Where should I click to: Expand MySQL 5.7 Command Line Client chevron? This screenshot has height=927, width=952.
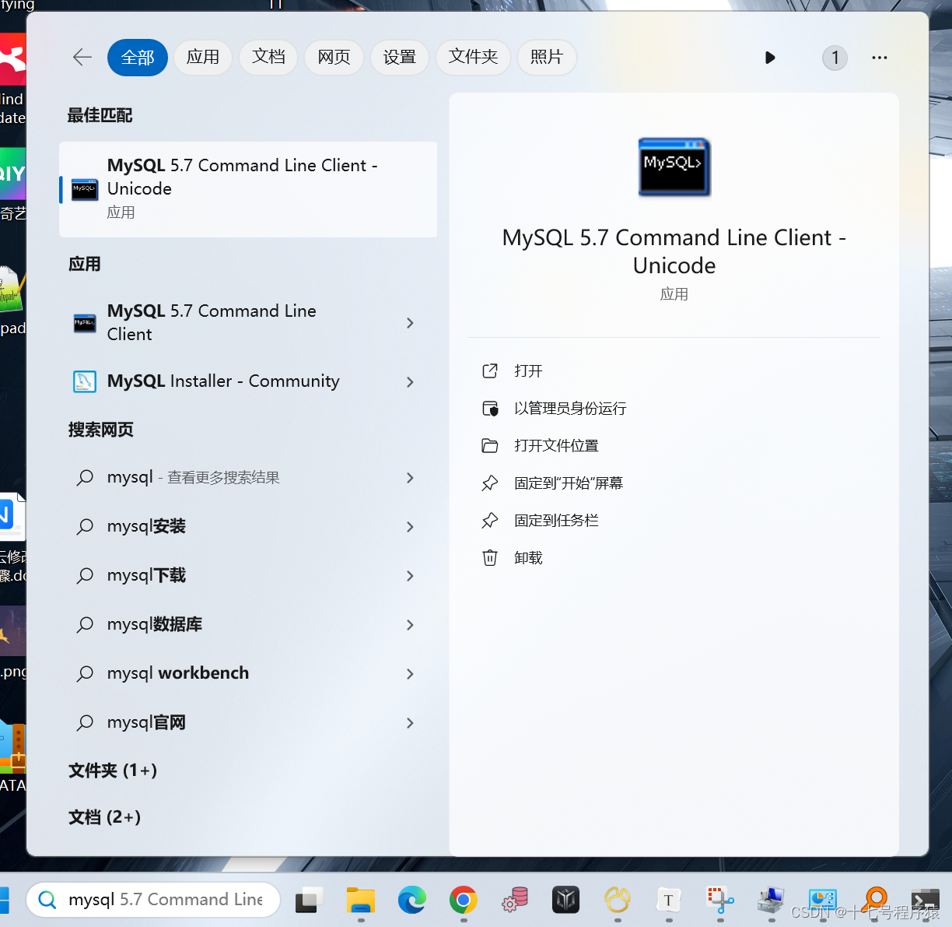pos(410,322)
